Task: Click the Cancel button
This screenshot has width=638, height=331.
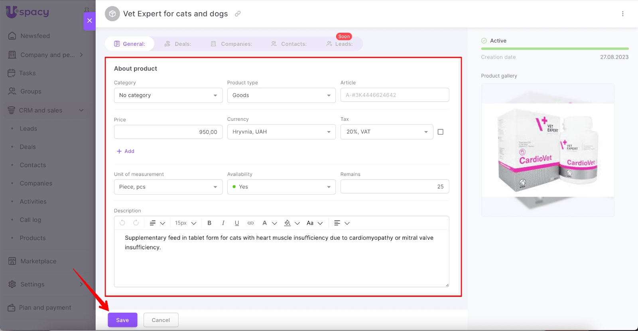Action: click(161, 320)
